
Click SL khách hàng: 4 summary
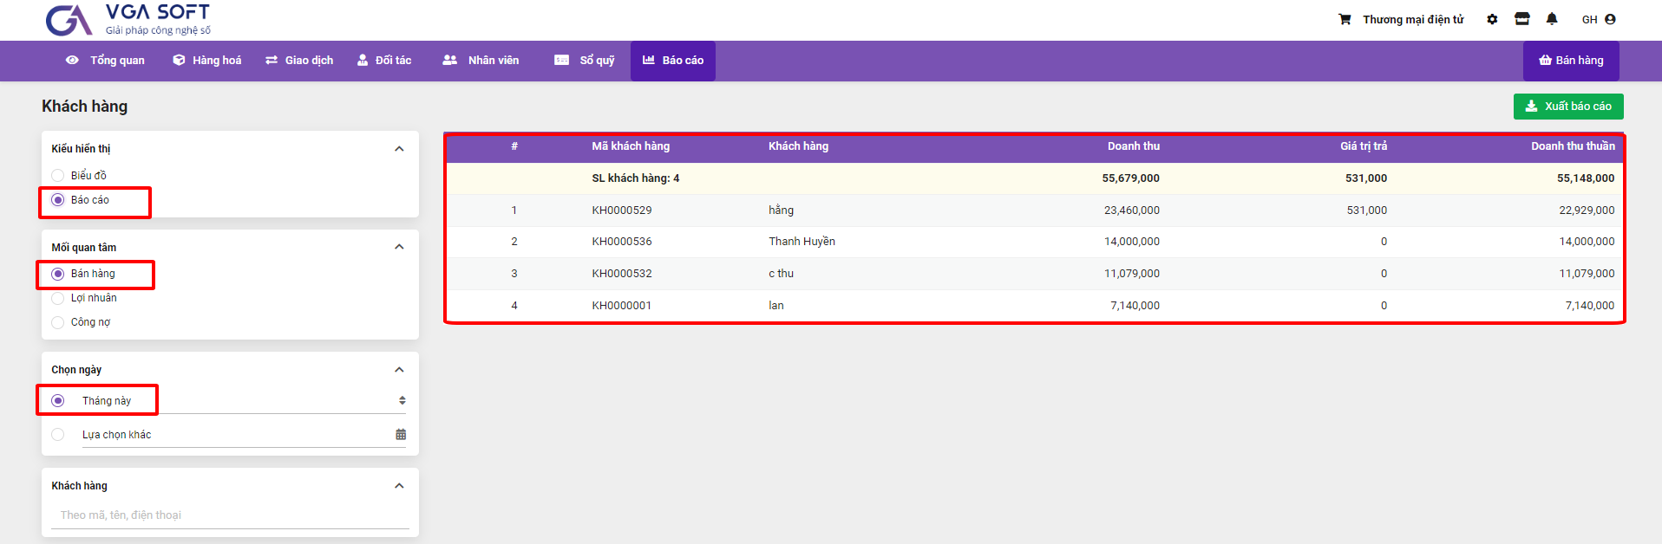tap(636, 178)
